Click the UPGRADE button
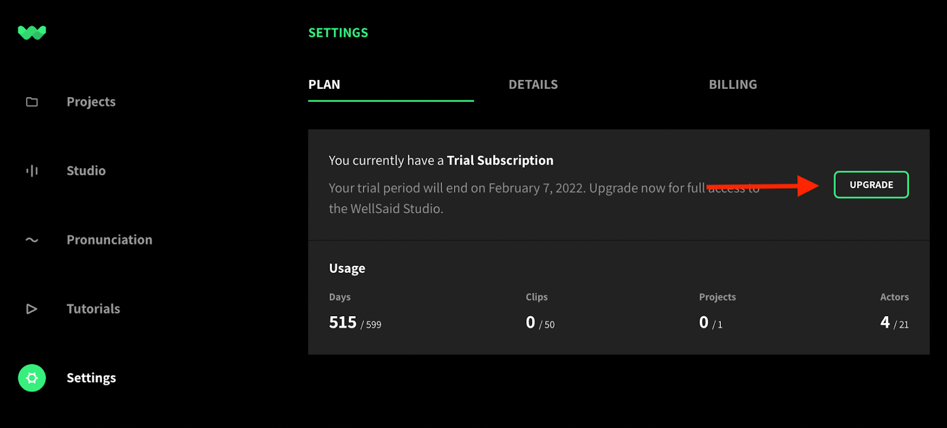Image resolution: width=947 pixels, height=428 pixels. (x=871, y=185)
